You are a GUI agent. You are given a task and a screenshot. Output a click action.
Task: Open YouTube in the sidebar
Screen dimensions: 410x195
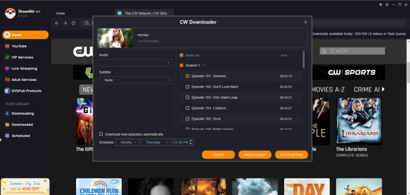point(19,46)
